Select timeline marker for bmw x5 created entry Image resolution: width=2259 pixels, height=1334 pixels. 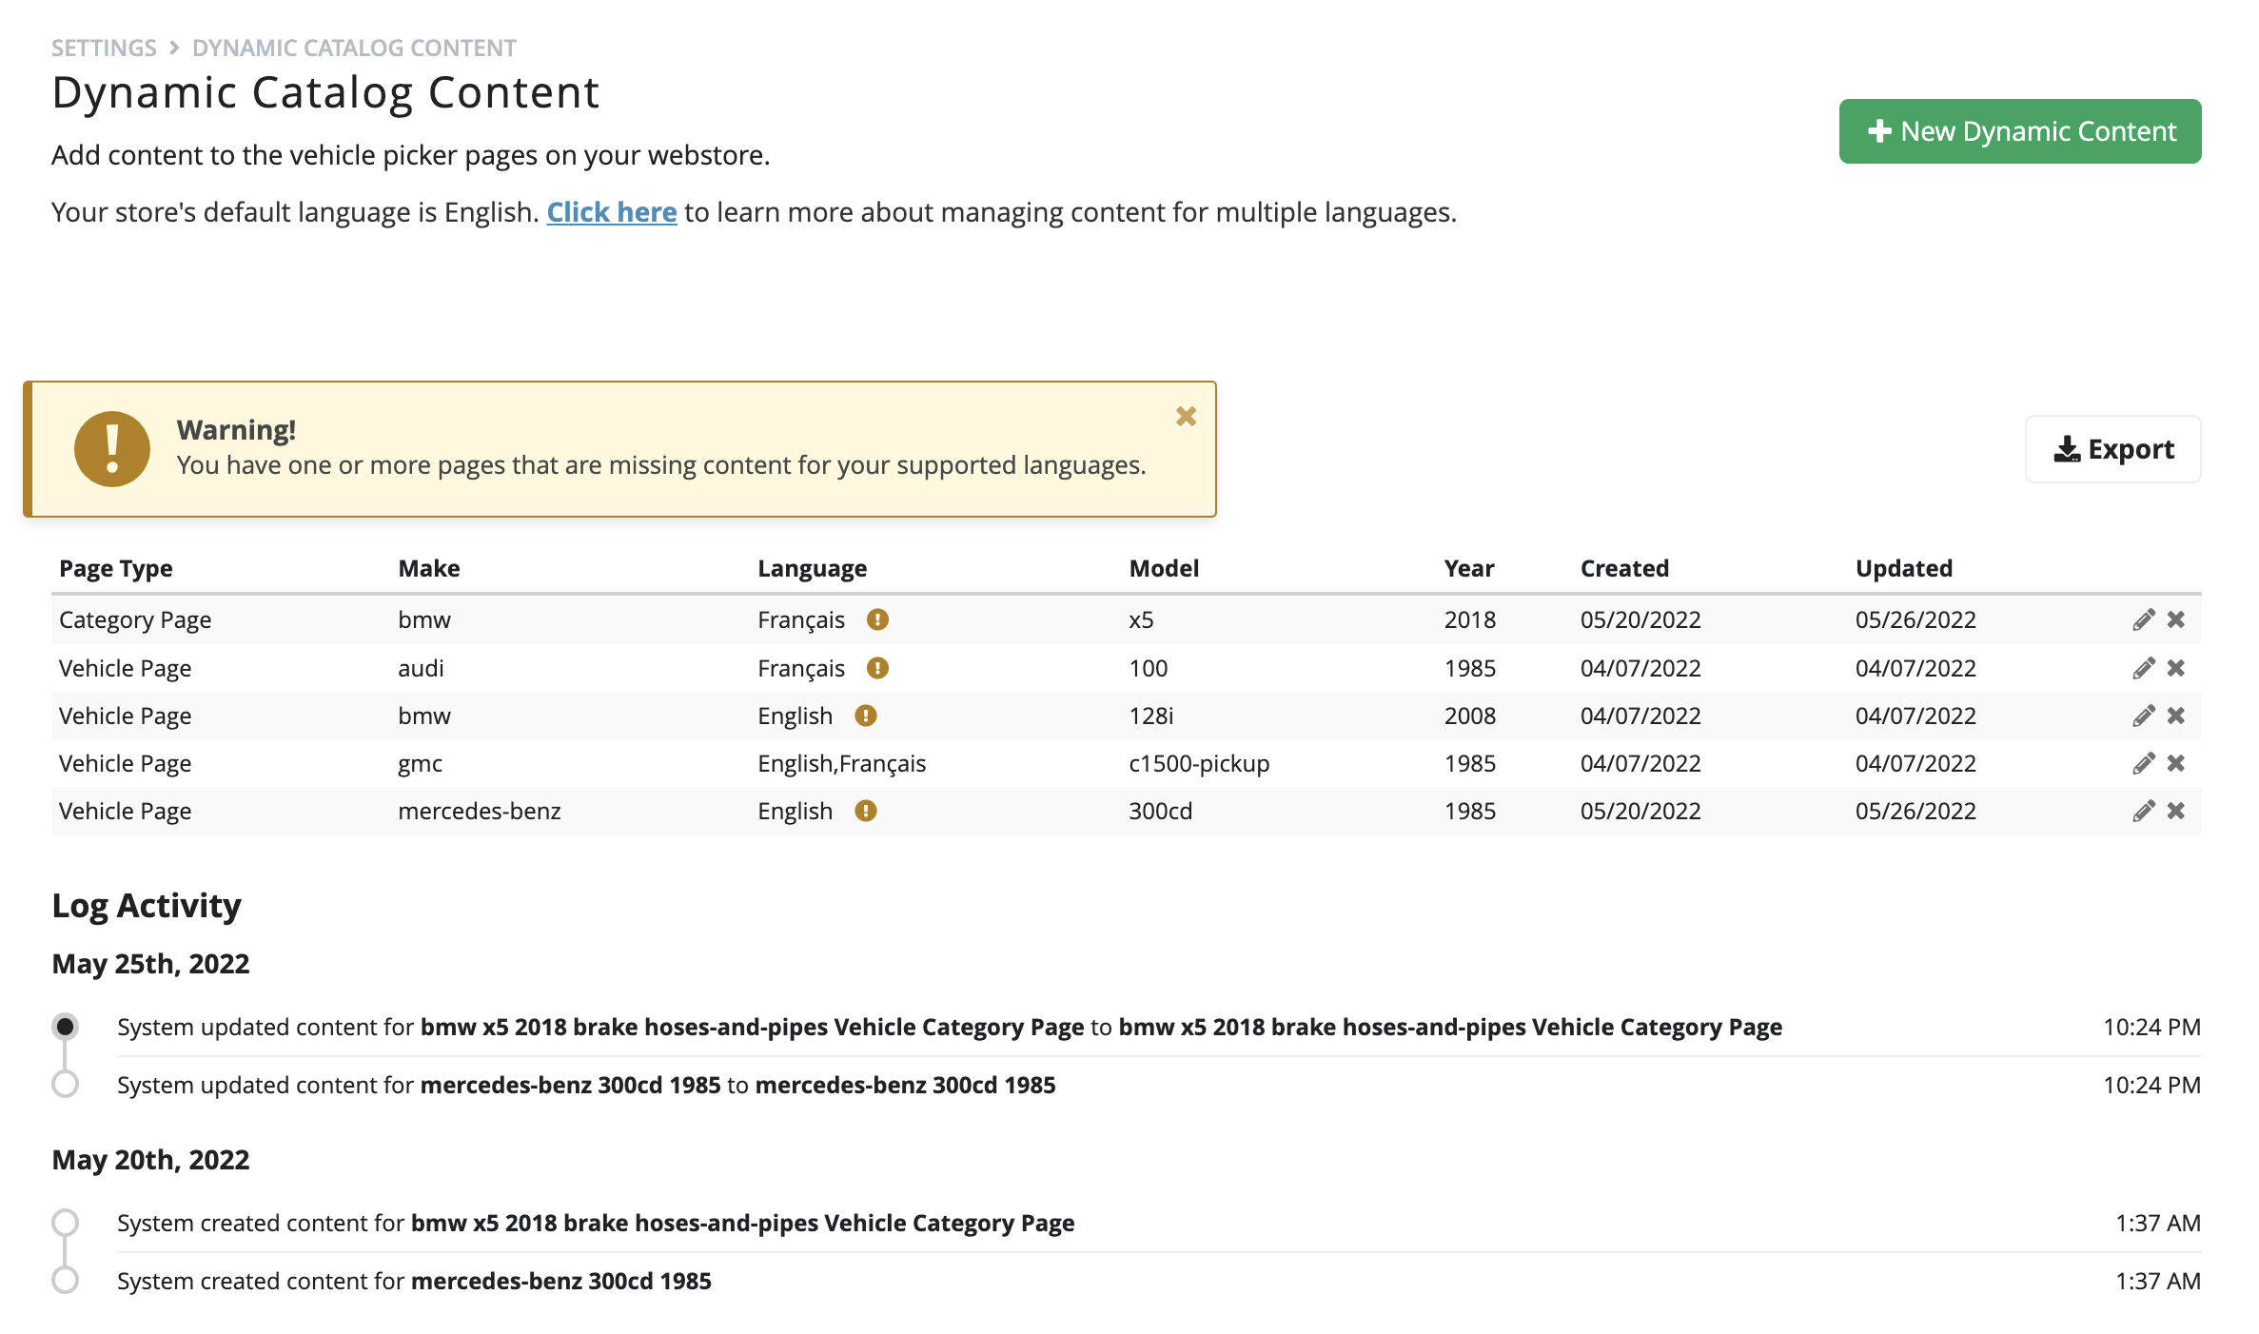(x=65, y=1222)
